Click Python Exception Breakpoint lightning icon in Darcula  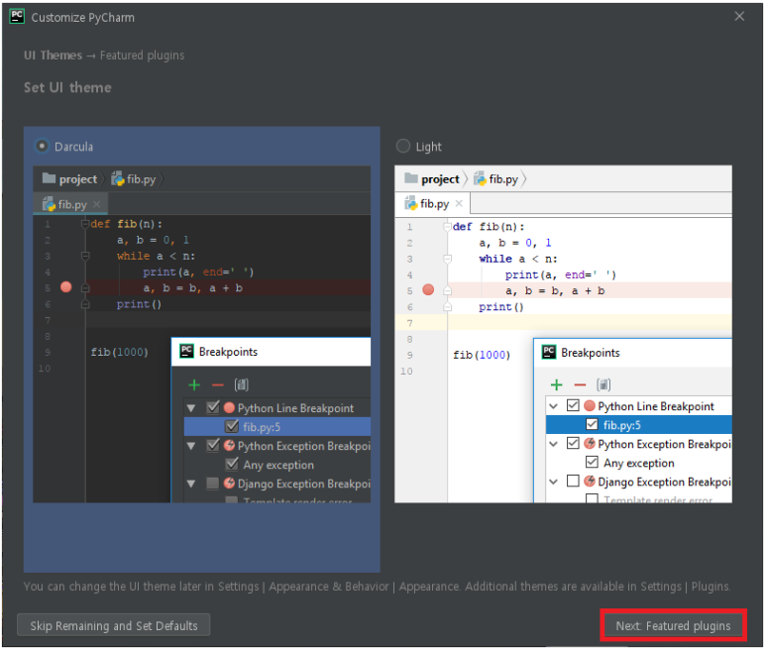(x=229, y=445)
